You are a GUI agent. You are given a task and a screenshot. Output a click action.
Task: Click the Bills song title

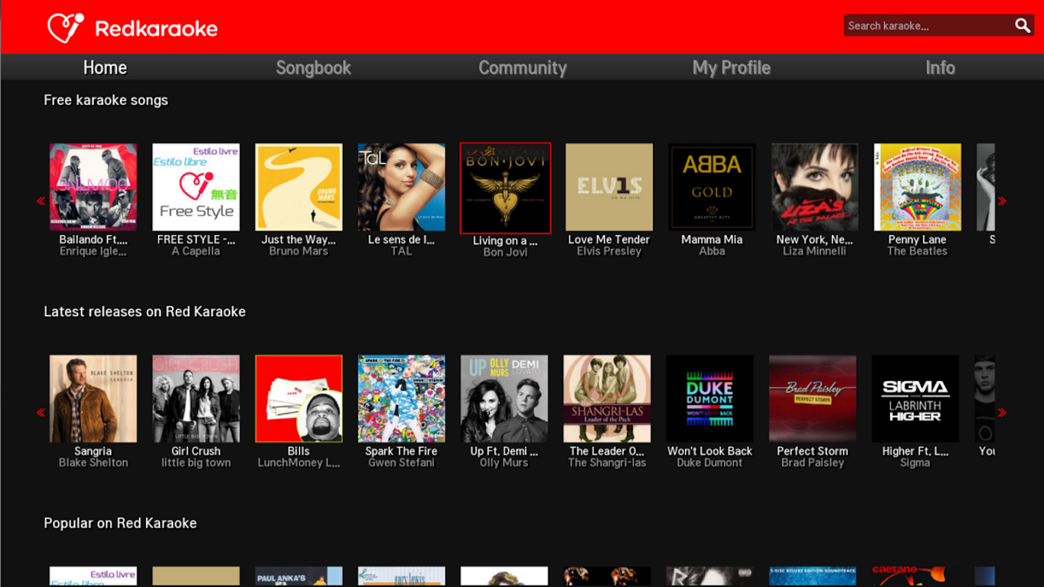(x=299, y=451)
